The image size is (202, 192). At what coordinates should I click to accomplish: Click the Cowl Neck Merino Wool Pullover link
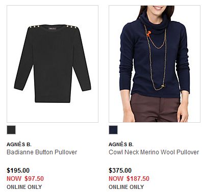154,152
